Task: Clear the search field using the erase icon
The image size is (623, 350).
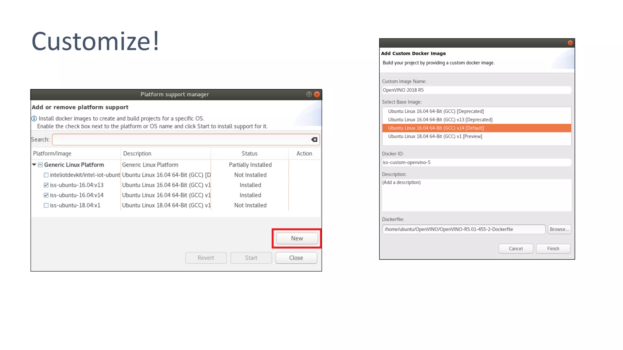Action: [314, 139]
